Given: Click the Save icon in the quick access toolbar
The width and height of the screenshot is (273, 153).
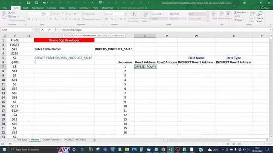Looking at the screenshot, I should tap(29, 3).
